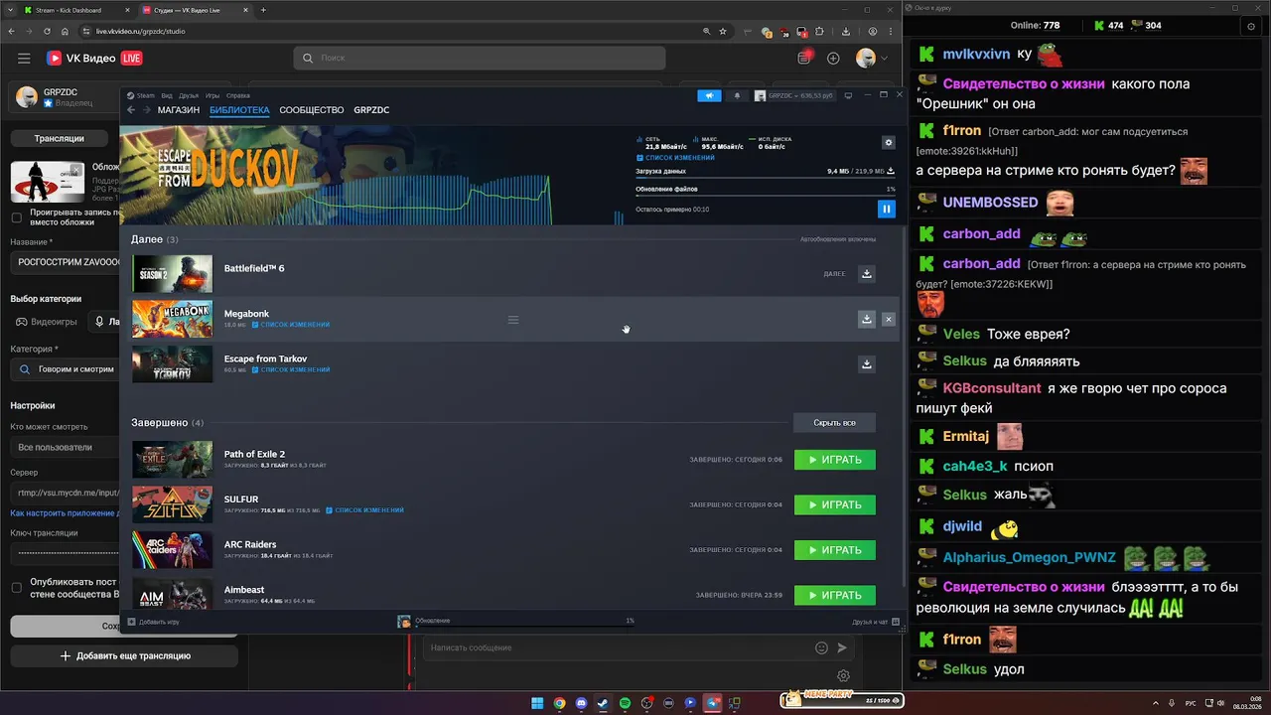Toggle publish post on community wall checkbox
The image size is (1271, 715).
click(16, 587)
